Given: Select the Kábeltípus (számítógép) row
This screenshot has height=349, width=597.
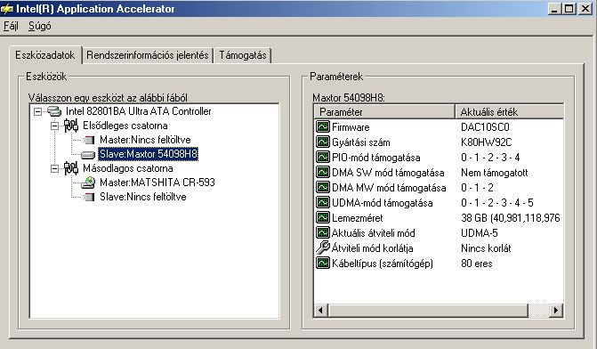Looking at the screenshot, I should [439, 263].
